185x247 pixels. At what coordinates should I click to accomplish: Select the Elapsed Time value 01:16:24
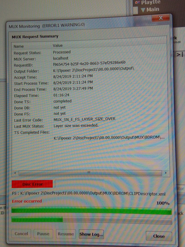click(61, 95)
